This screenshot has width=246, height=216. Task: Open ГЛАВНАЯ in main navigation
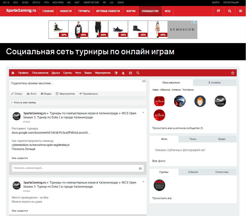pos(48,11)
